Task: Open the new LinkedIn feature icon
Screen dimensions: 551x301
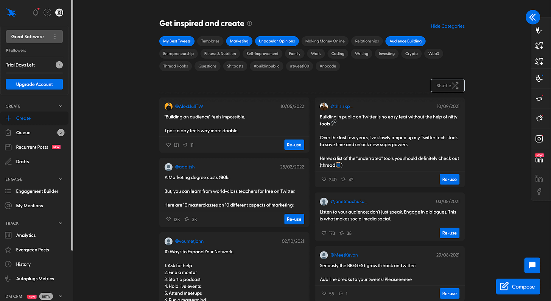Action: tap(539, 158)
